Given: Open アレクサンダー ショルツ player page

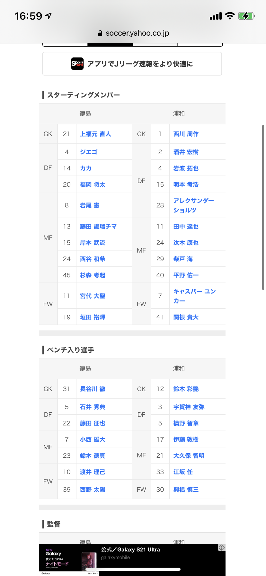Looking at the screenshot, I should 194,205.
